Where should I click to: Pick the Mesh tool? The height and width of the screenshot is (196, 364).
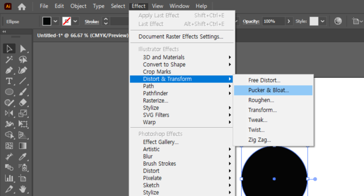9,146
